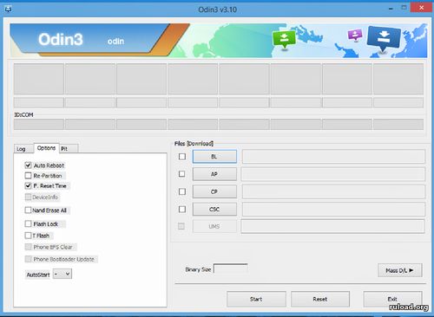Screen dimensions: 434x317
Task: Click the UMS file button
Action: [x=214, y=226]
